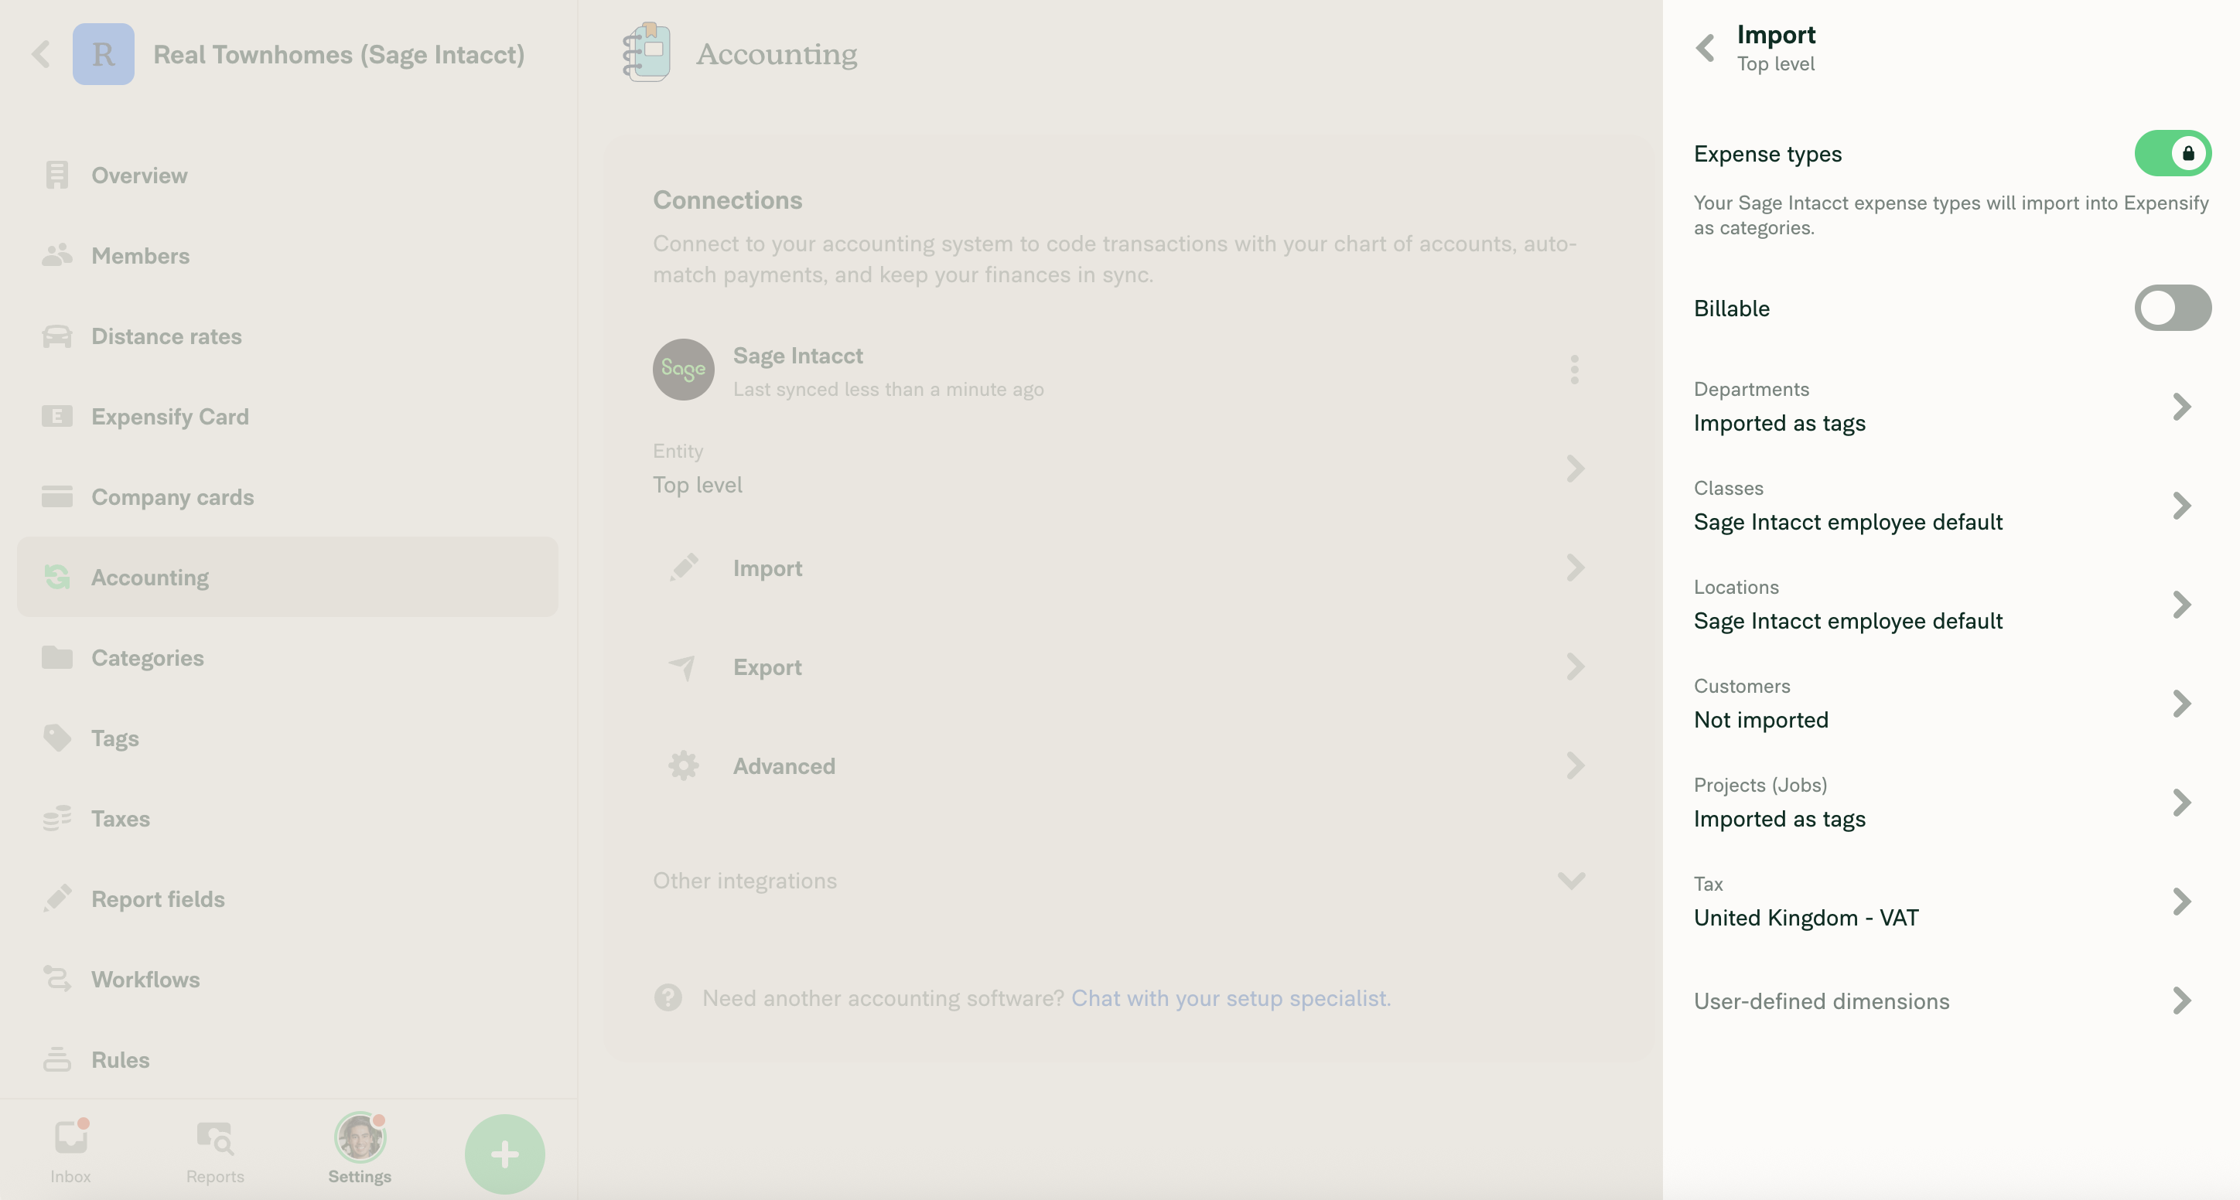2240x1200 pixels.
Task: Expand Other integrations section
Action: (x=1570, y=880)
